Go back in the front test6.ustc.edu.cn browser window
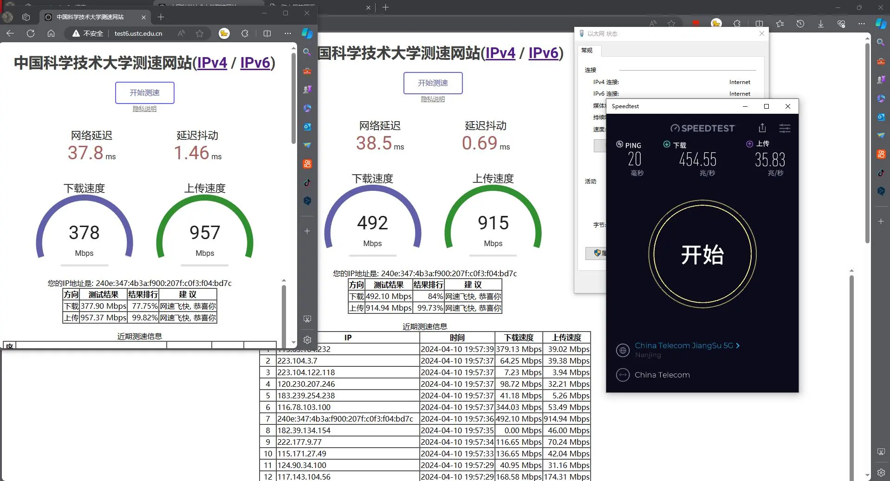 coord(10,33)
